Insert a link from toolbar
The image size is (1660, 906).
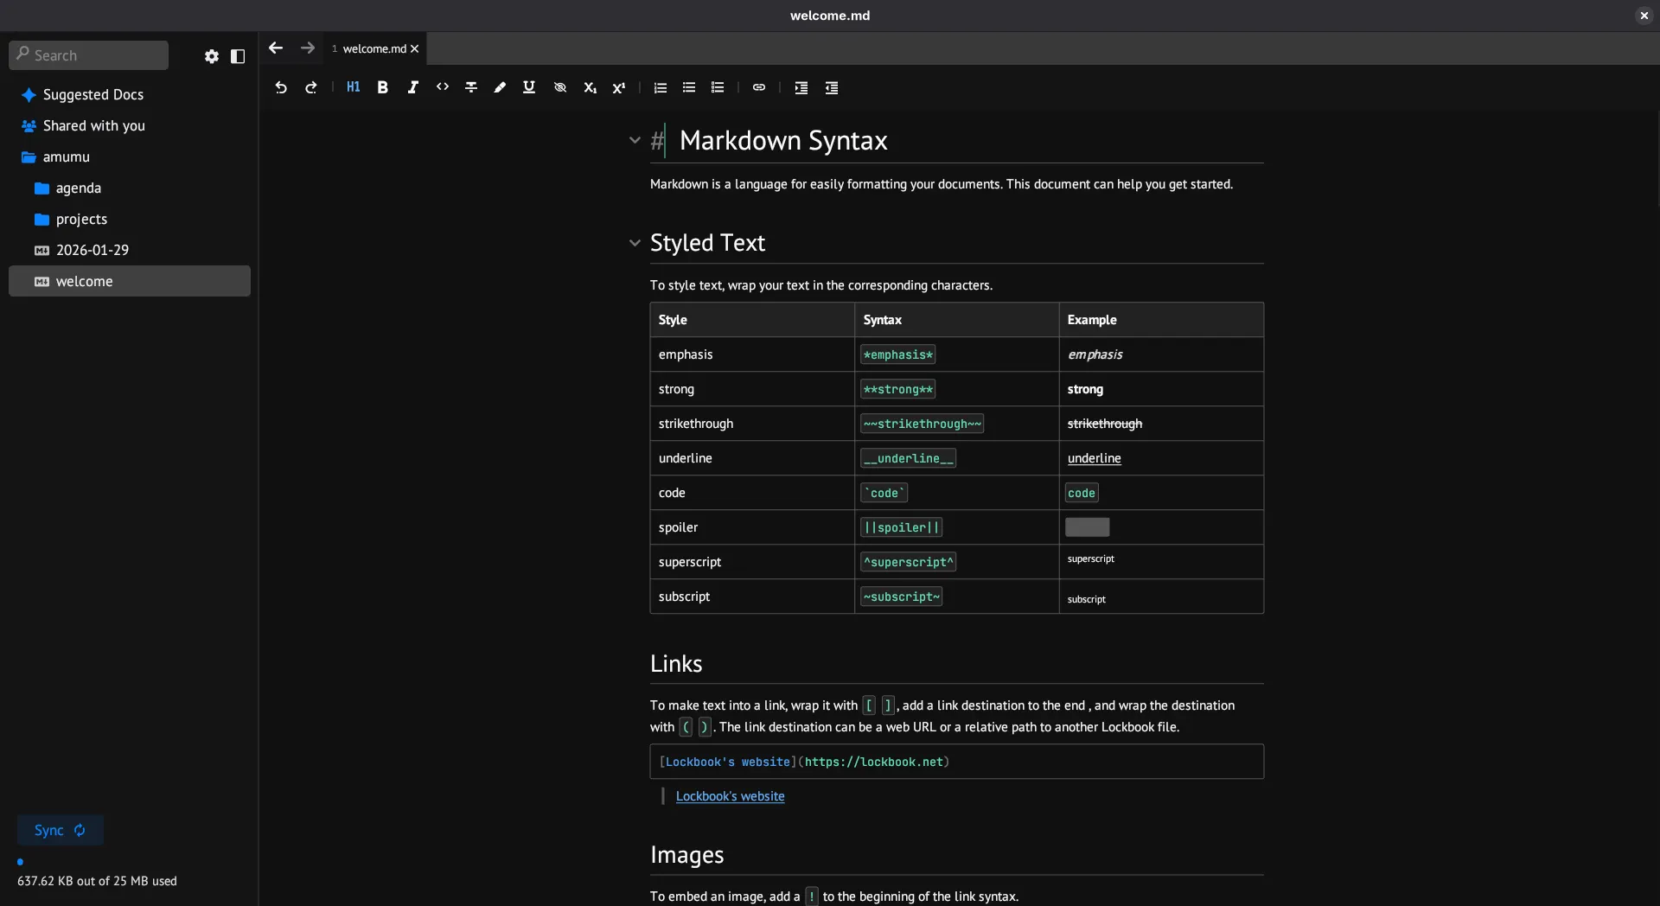(759, 87)
